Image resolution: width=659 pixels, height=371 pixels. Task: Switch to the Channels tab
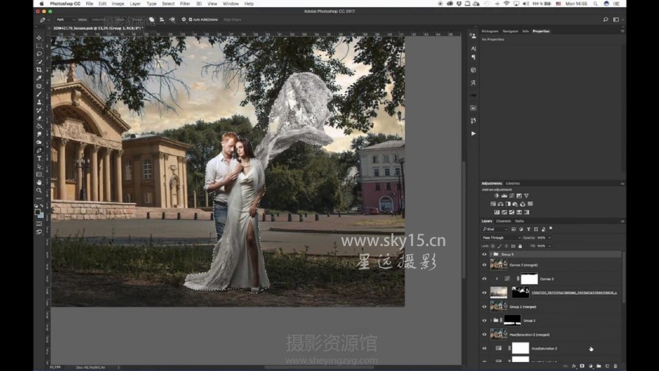[x=503, y=222]
